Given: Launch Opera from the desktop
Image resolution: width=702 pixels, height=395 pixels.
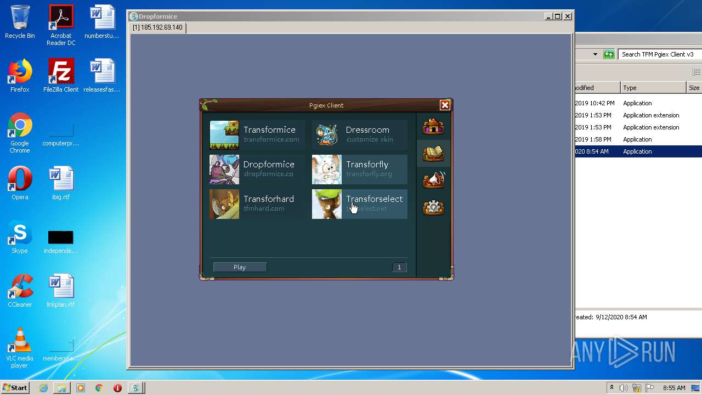Looking at the screenshot, I should [x=20, y=183].
